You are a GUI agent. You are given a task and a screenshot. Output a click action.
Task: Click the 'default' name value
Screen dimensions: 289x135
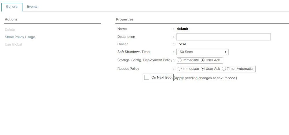[183, 29]
